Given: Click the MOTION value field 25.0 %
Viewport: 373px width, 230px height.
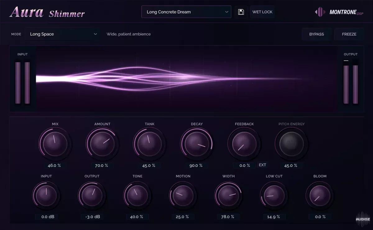Looking at the screenshot, I should (183, 217).
